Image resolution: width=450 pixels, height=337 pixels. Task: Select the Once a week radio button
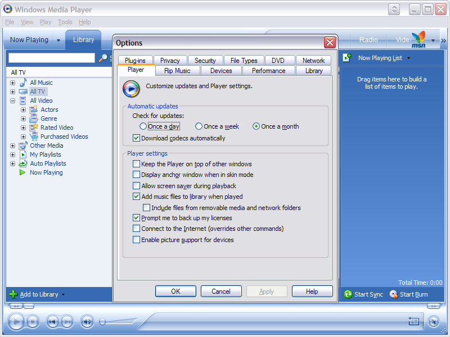tap(199, 126)
